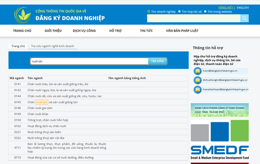Click industry code 0141

[x=17, y=84]
